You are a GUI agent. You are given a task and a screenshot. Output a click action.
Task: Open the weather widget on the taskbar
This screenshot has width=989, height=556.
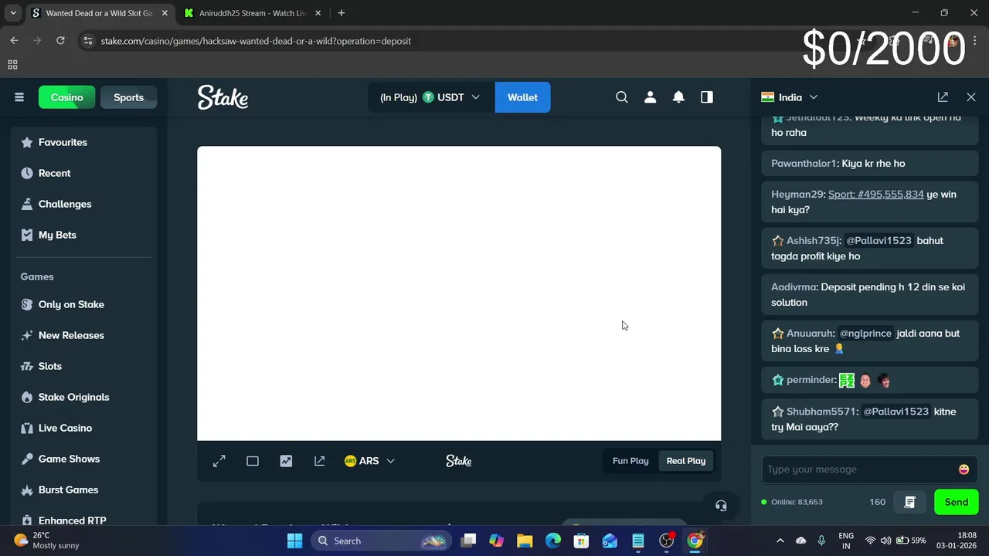click(x=46, y=541)
